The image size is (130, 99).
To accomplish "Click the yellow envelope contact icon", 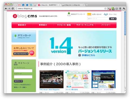I will point(89,14).
